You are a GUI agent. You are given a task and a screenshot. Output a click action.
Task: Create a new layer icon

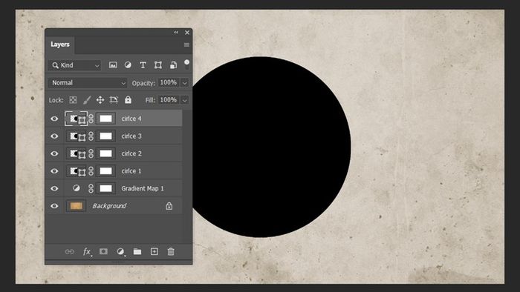pyautogui.click(x=155, y=252)
